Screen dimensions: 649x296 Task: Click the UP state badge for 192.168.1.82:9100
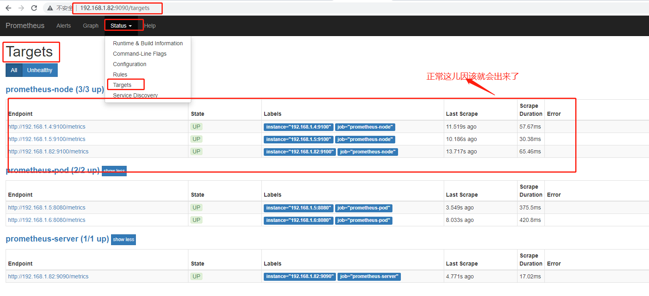click(196, 151)
